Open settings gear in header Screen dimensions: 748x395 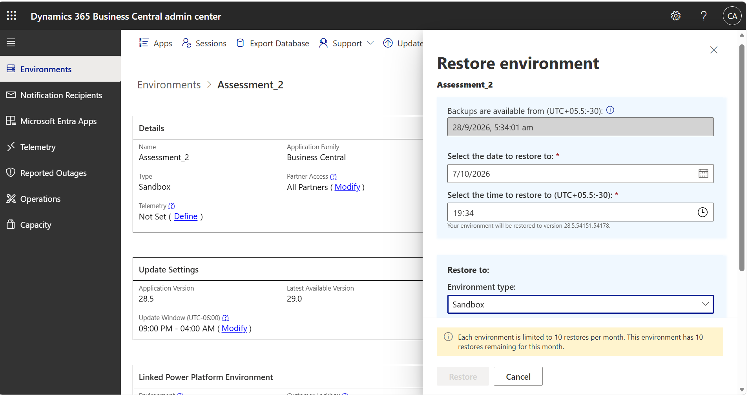click(675, 16)
